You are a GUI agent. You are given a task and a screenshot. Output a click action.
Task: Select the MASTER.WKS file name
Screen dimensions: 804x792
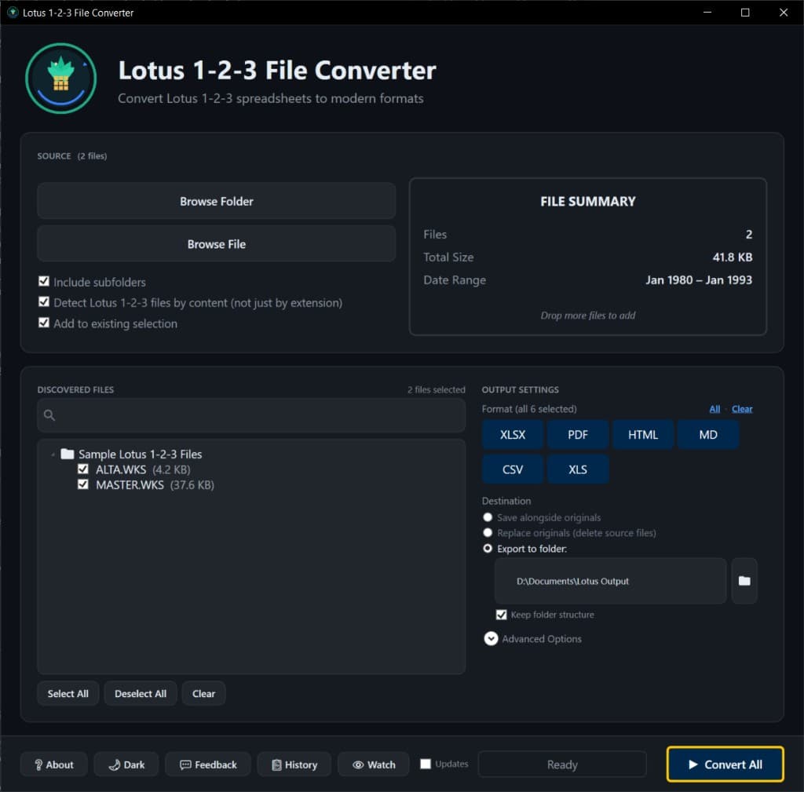click(x=130, y=485)
